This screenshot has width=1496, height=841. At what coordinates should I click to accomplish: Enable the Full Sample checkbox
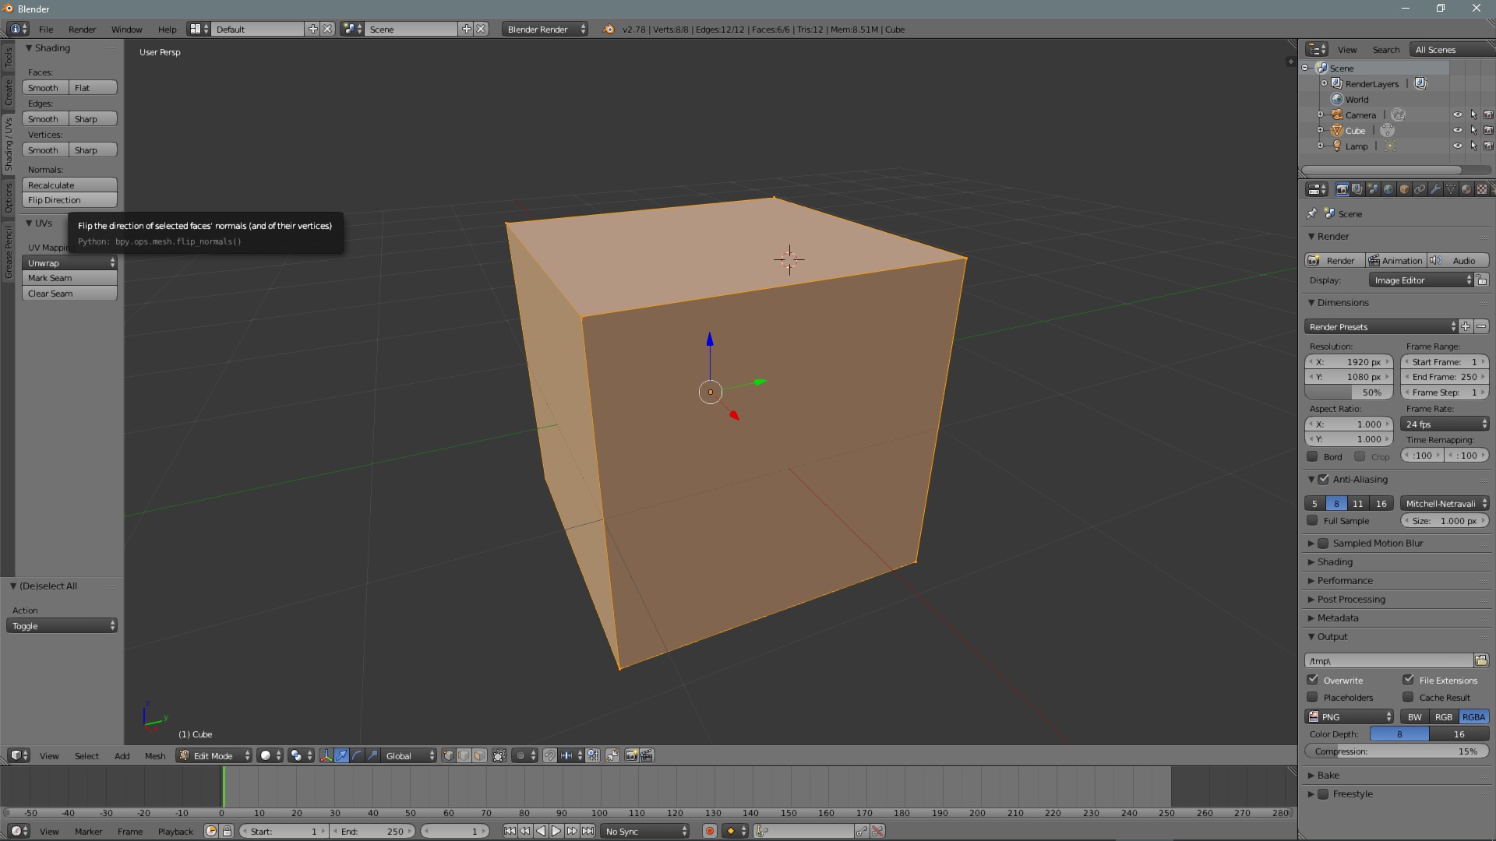pos(1313,520)
